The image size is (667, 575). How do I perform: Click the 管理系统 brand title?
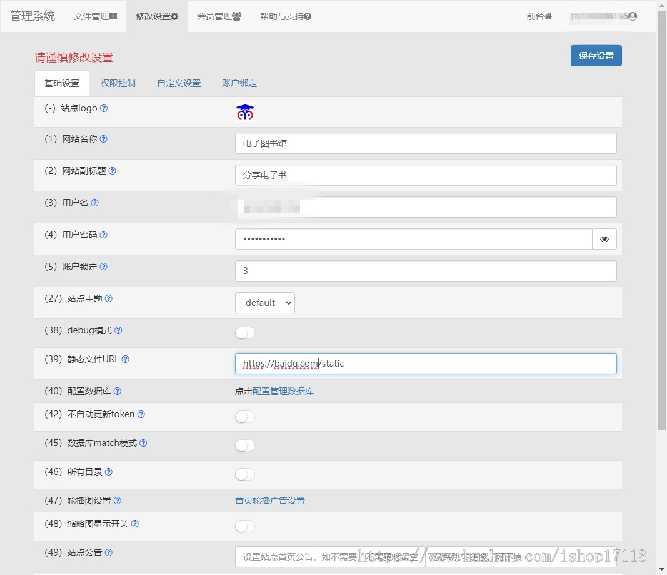(x=33, y=16)
